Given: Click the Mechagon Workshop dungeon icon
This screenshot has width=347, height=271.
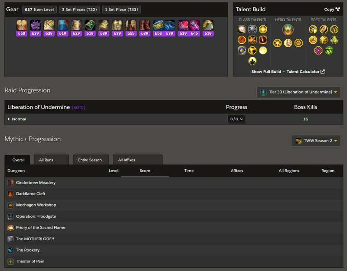Looking at the screenshot, I should click(10, 205).
